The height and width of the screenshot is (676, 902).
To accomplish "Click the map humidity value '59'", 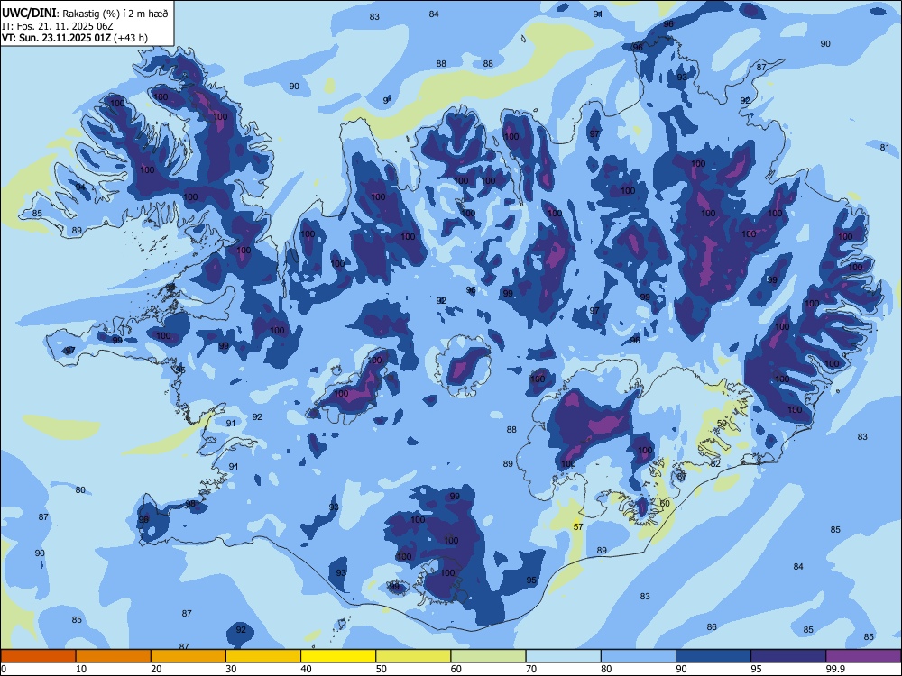I will tap(722, 423).
